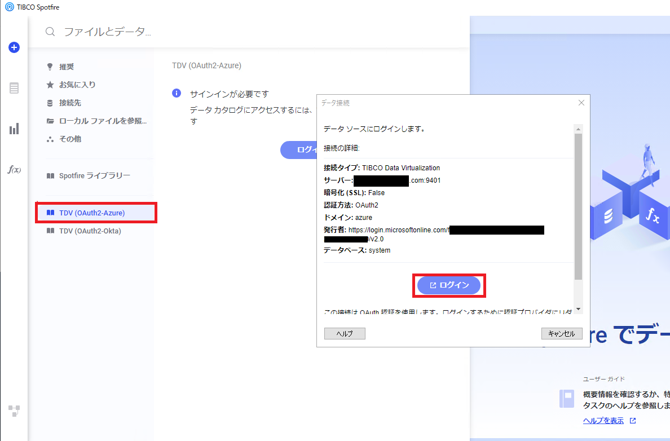Click the dialog vertical scrollbar thumb
This screenshot has width=670, height=441.
[x=579, y=207]
